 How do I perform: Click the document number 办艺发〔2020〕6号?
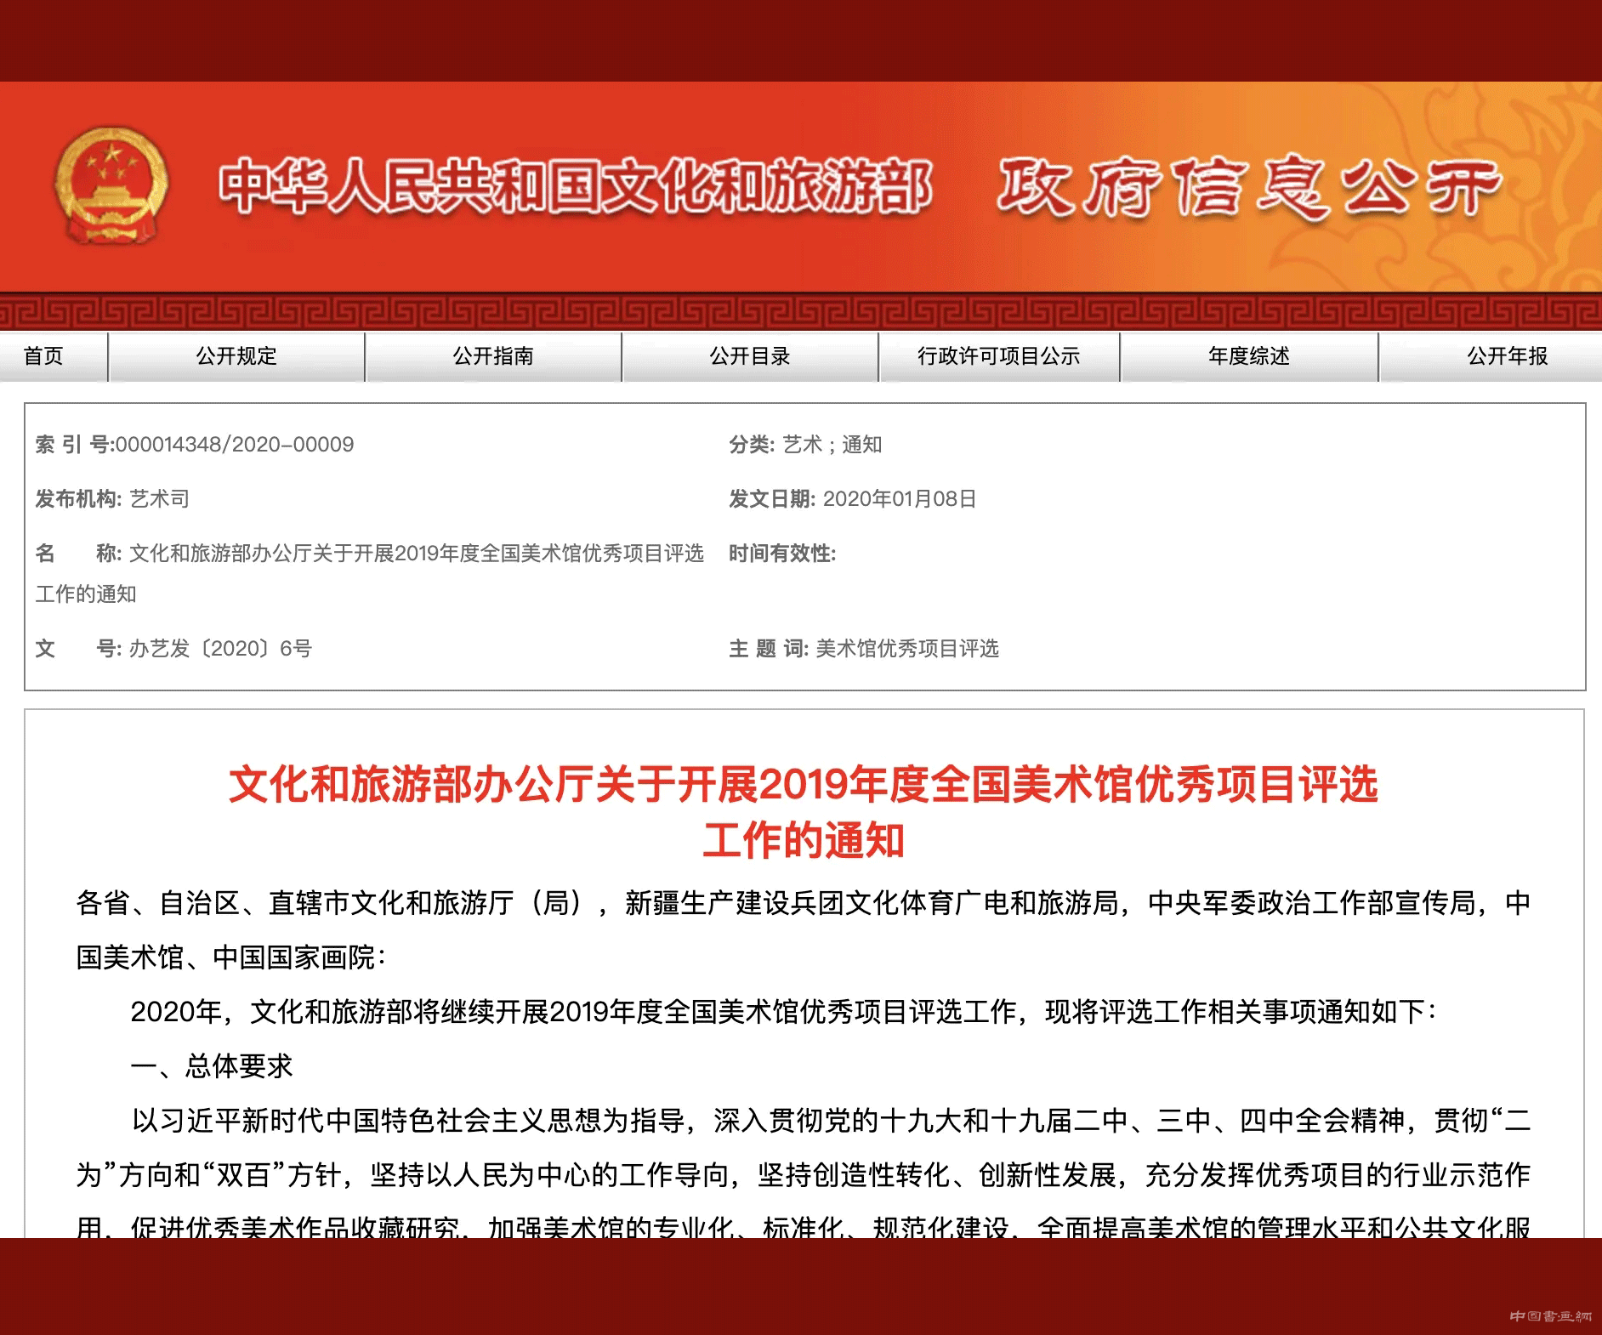click(221, 649)
